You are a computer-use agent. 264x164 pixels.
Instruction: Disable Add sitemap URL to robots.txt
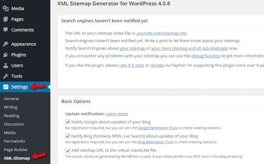tap(68, 150)
